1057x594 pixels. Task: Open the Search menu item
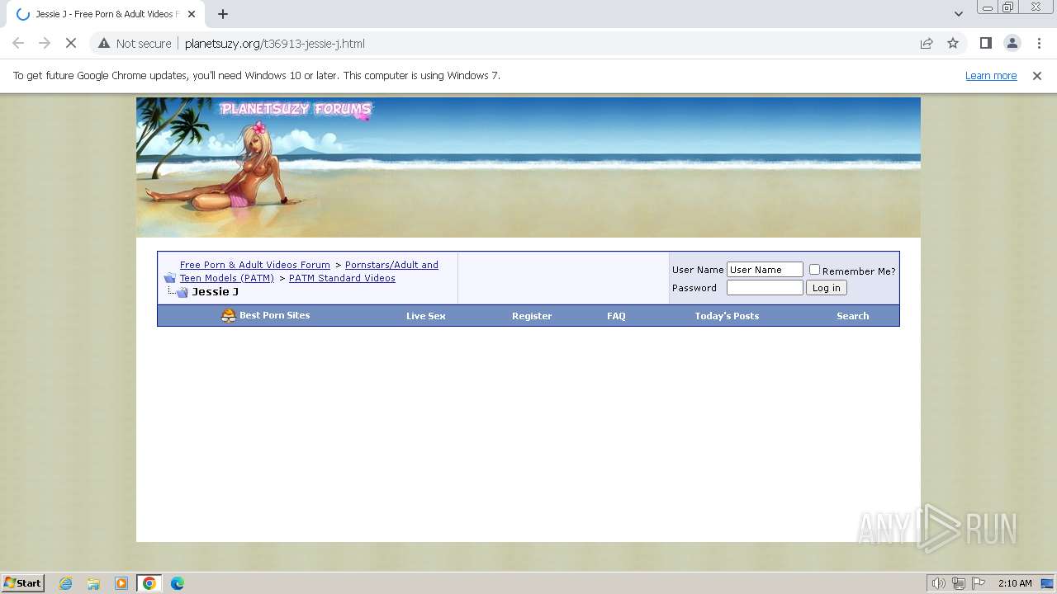coord(852,316)
